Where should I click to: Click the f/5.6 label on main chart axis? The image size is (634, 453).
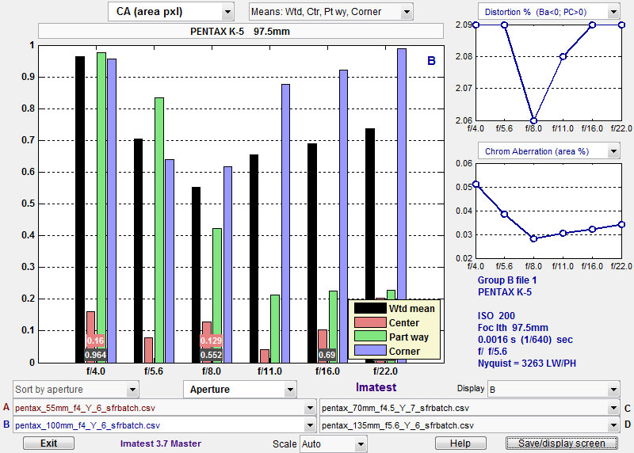[154, 371]
